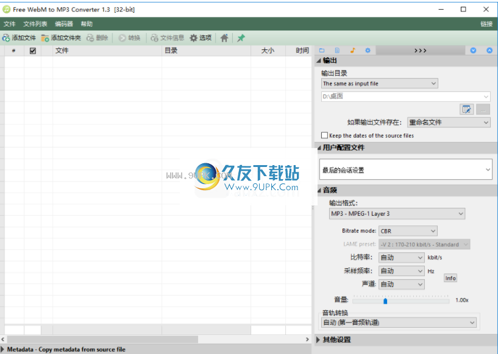Click the Add files toolbar button
The height and width of the screenshot is (354, 498).
point(19,38)
